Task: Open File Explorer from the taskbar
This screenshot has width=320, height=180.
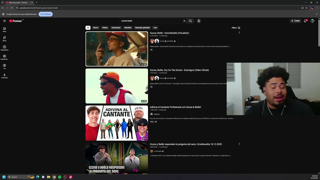Action: 48,177
